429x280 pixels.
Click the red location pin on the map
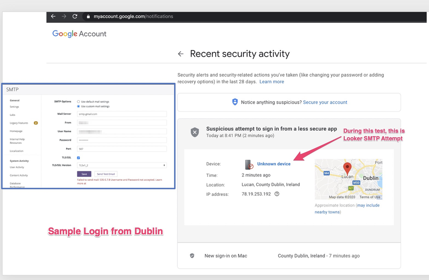coord(347,168)
